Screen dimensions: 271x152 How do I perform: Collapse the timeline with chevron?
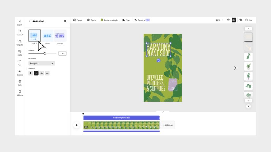pyautogui.click(x=163, y=112)
